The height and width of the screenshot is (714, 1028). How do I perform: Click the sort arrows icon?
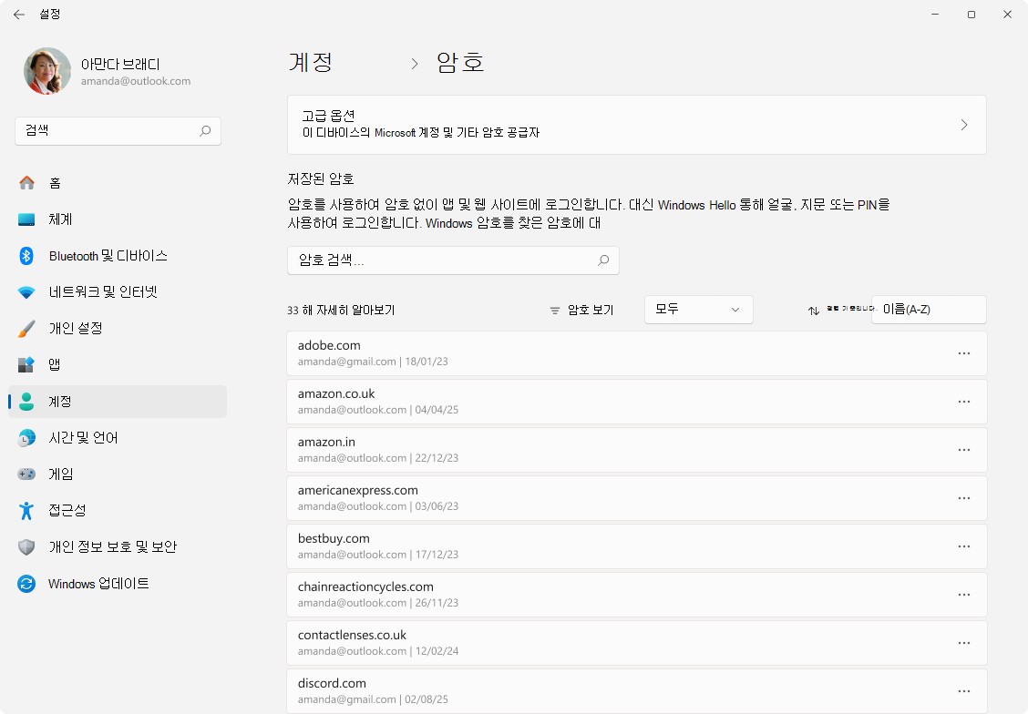tap(814, 311)
